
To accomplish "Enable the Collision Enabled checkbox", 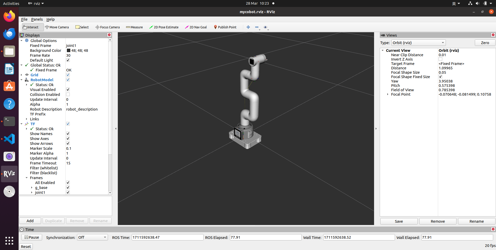I will pos(68,94).
